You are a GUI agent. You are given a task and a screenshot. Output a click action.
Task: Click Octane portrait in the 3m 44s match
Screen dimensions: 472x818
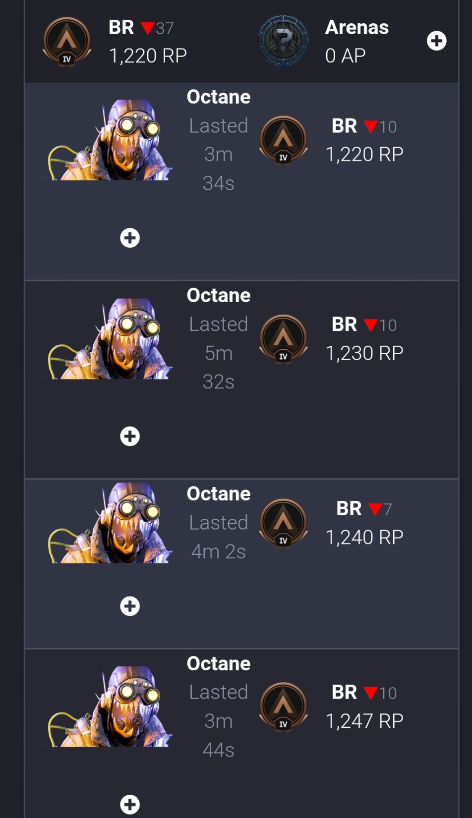click(x=110, y=707)
